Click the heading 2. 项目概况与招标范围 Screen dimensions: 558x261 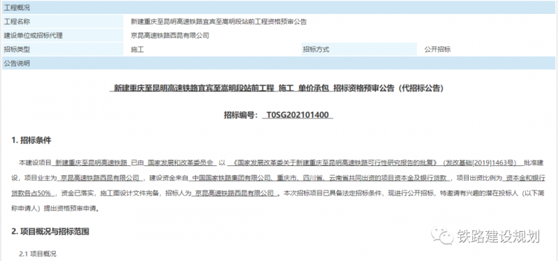coord(50,232)
